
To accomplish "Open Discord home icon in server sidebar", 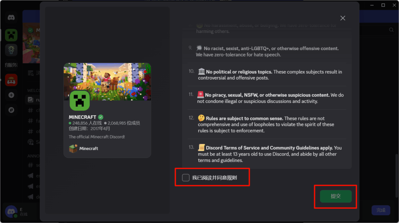I will (11, 18).
